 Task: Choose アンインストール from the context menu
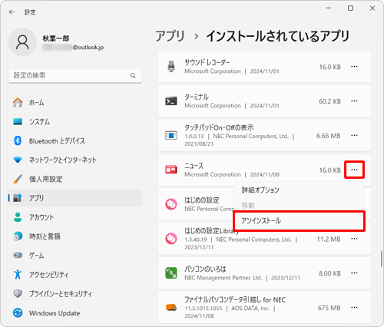[299, 221]
